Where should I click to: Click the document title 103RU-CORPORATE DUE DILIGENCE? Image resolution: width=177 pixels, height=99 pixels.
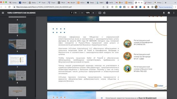point(21,13)
